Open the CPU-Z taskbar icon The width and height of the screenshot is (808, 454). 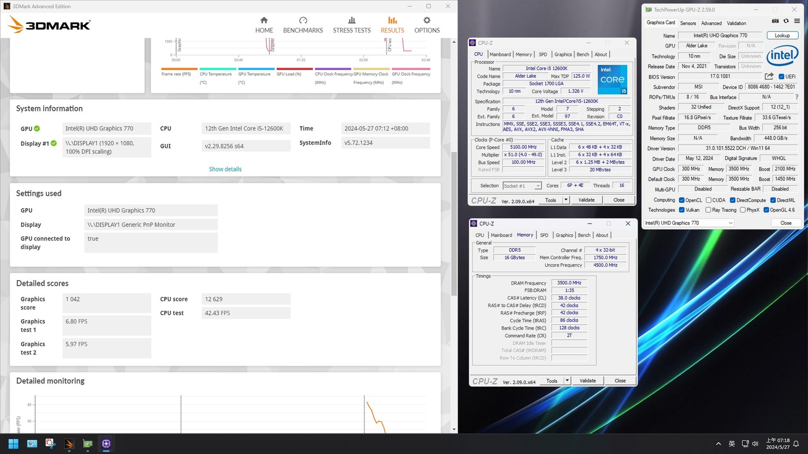coord(106,443)
